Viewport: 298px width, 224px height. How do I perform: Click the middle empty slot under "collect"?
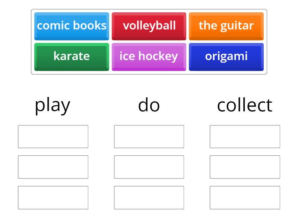point(245,167)
